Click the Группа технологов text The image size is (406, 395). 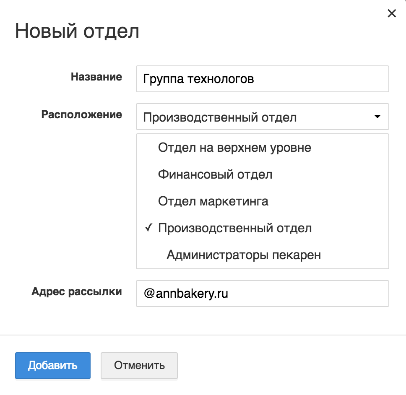198,79
